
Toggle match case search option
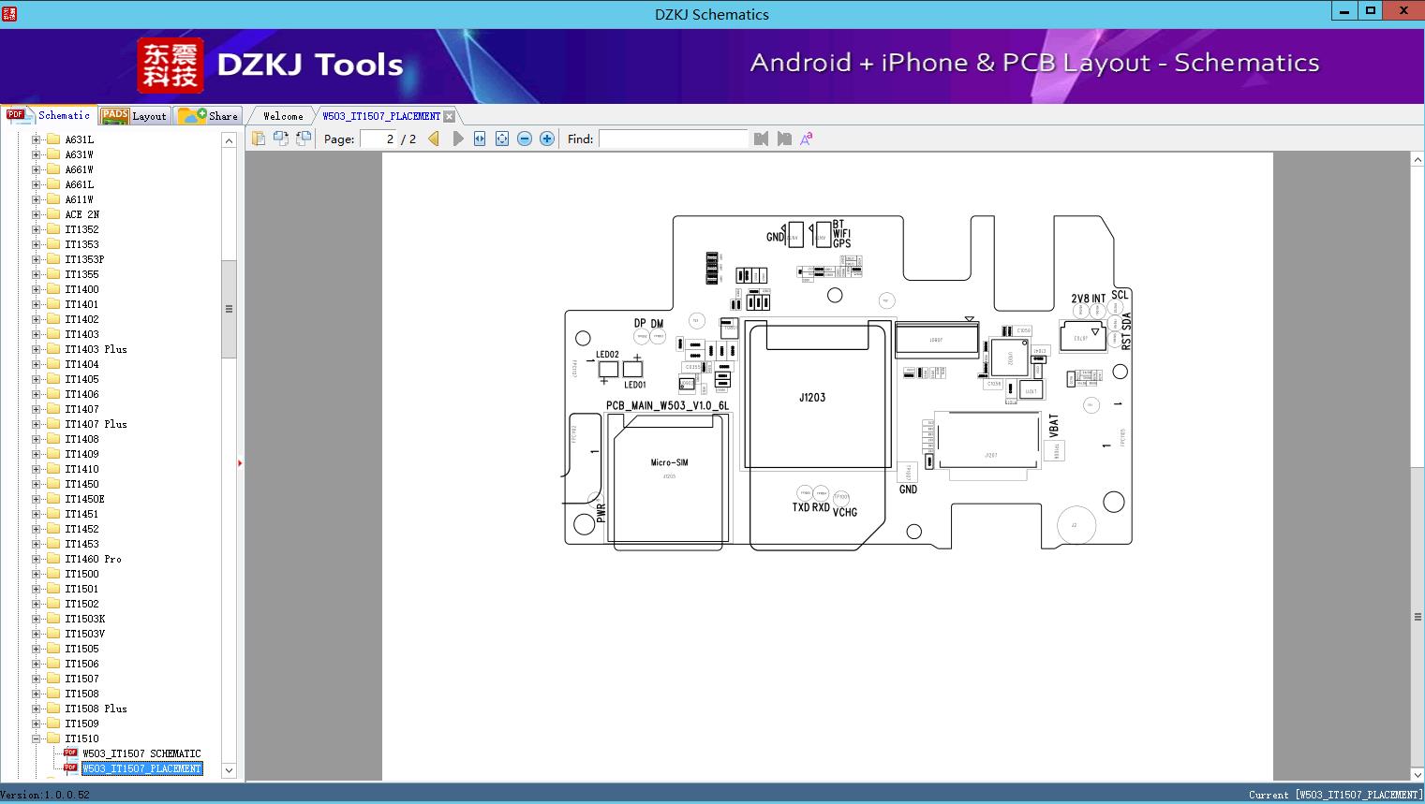click(x=806, y=139)
